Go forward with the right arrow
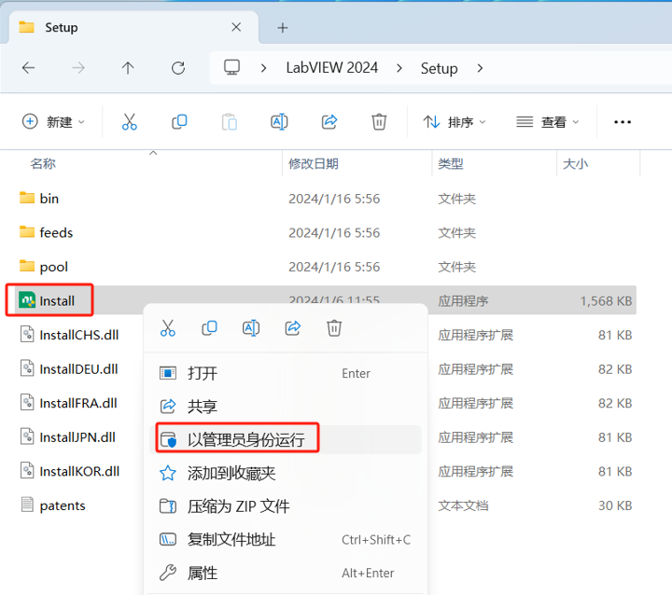 (78, 68)
